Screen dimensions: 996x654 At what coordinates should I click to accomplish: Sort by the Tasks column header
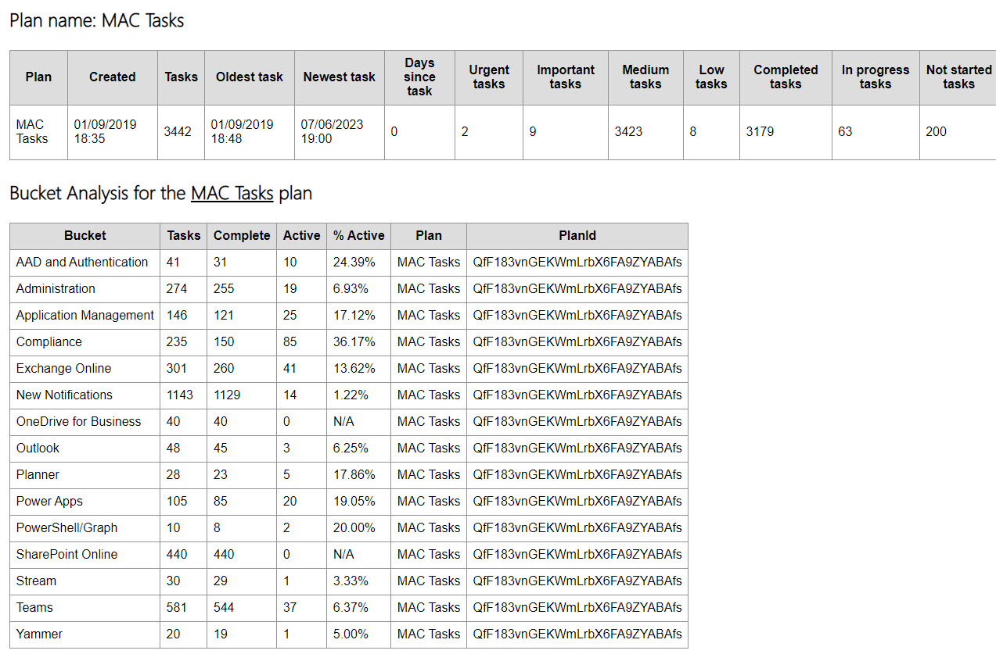pyautogui.click(x=181, y=77)
